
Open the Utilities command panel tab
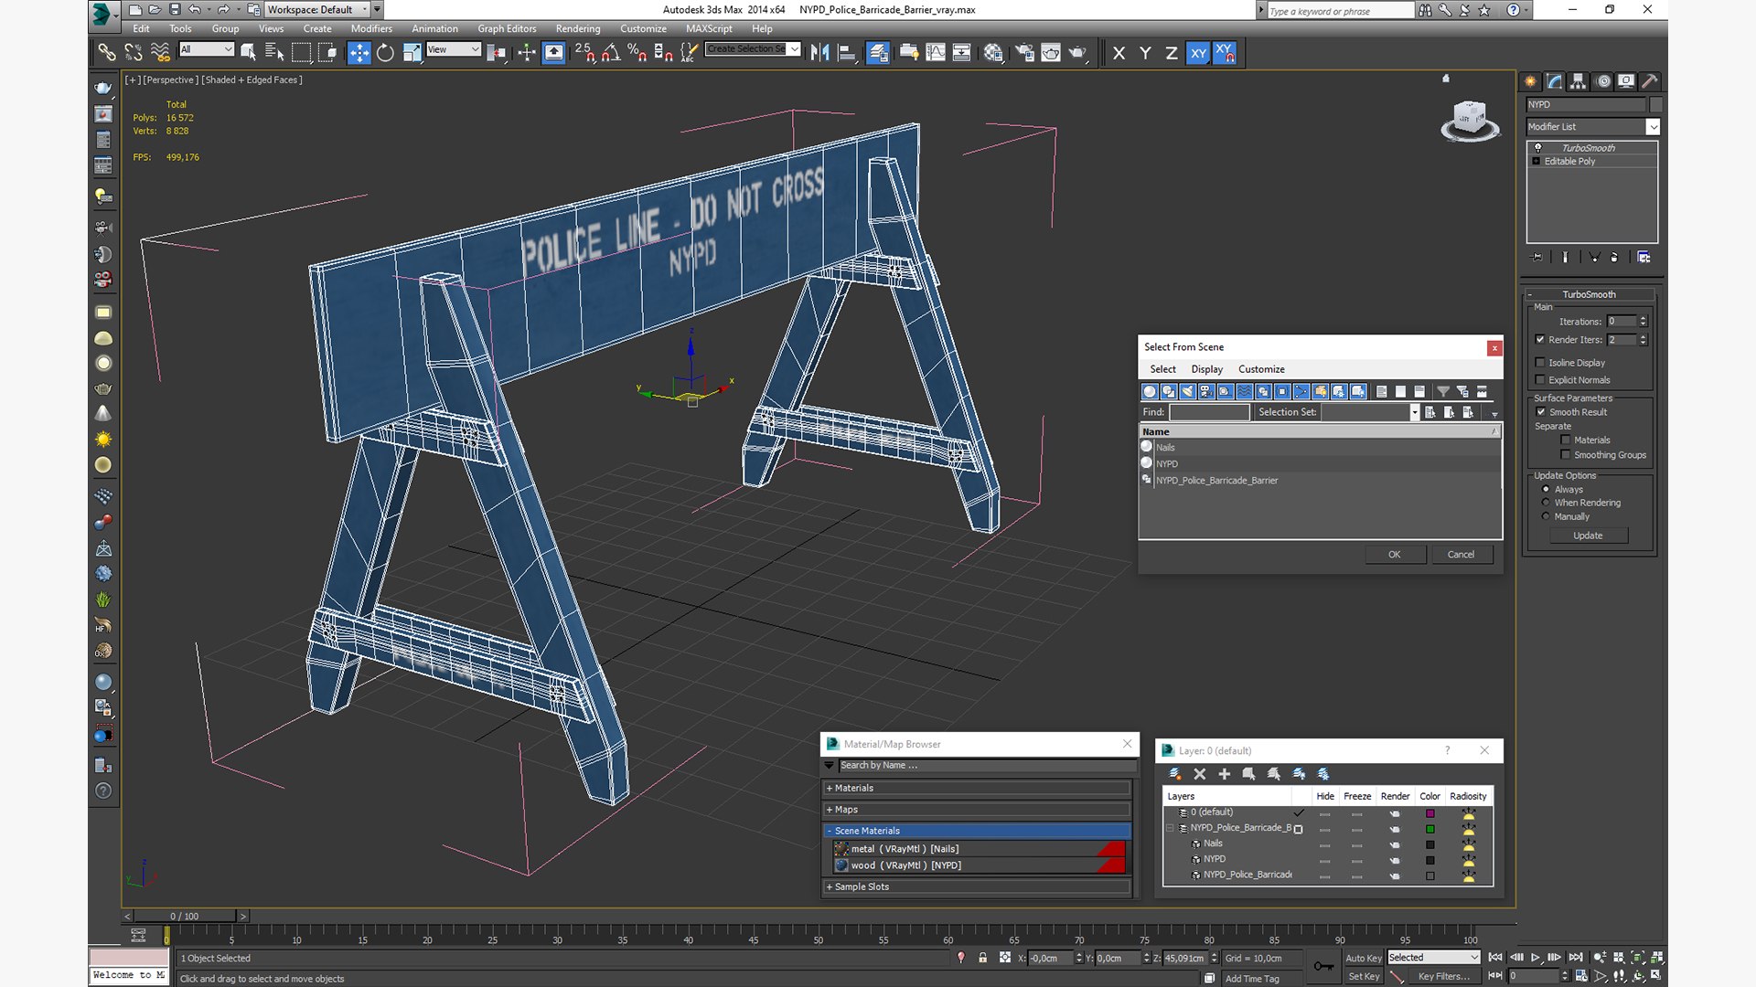coord(1649,81)
